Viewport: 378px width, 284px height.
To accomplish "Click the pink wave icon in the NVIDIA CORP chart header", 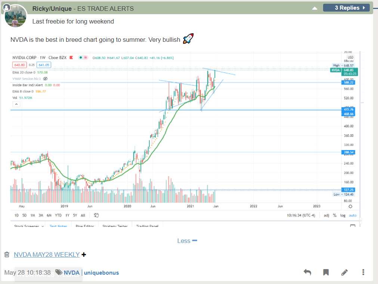I will click(x=86, y=57).
